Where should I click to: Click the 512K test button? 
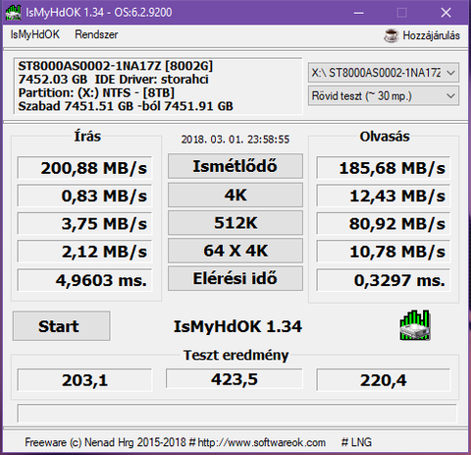(x=235, y=223)
